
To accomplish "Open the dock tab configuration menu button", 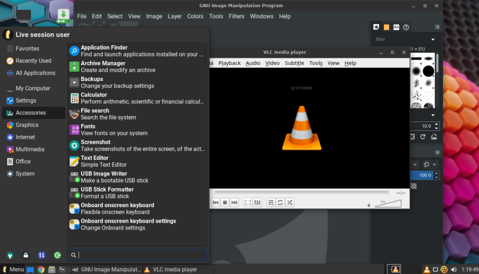I will tap(437, 27).
